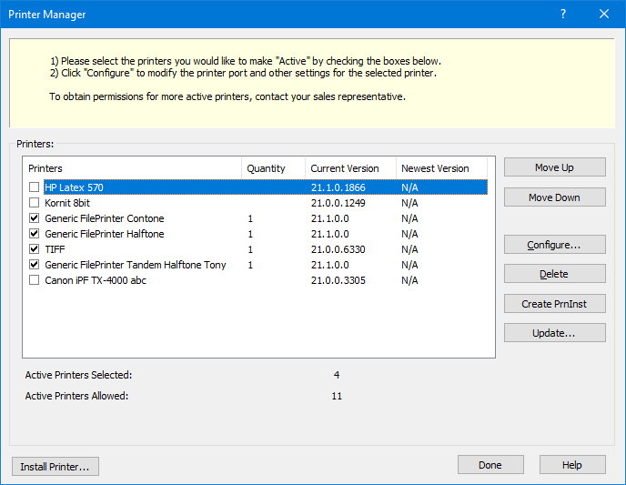Open the Update dialog
Image resolution: width=626 pixels, height=485 pixels.
pyautogui.click(x=554, y=333)
